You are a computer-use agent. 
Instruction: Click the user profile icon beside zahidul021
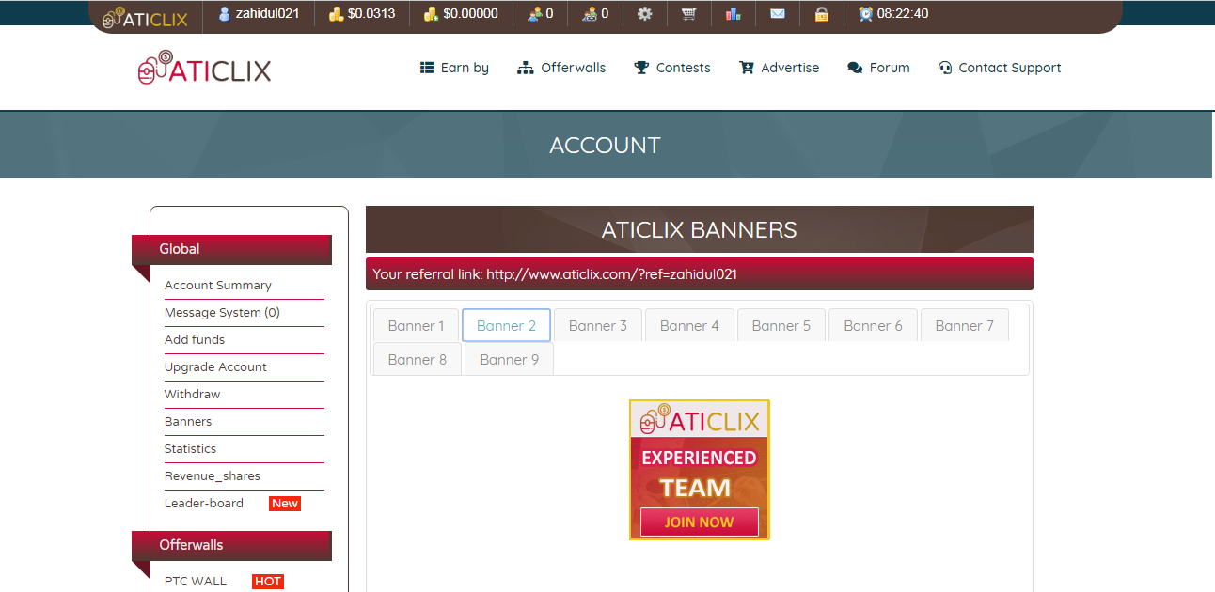pos(225,14)
